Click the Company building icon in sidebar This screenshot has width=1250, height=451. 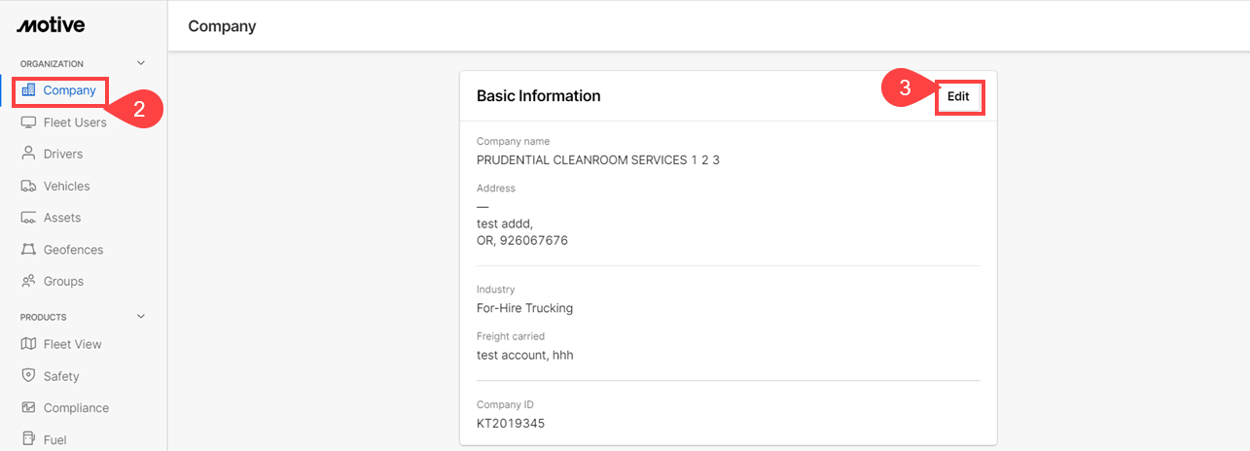click(x=28, y=90)
